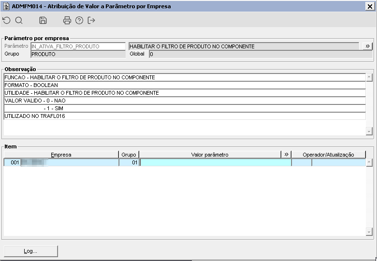The image size is (377, 261).
Task: Click the 'Global' label
Action: tap(137, 54)
